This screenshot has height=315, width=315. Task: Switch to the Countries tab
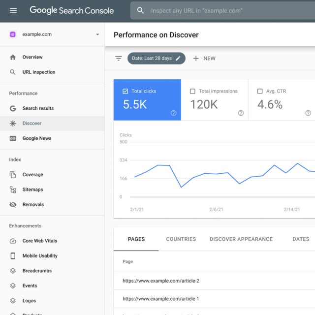point(181,239)
